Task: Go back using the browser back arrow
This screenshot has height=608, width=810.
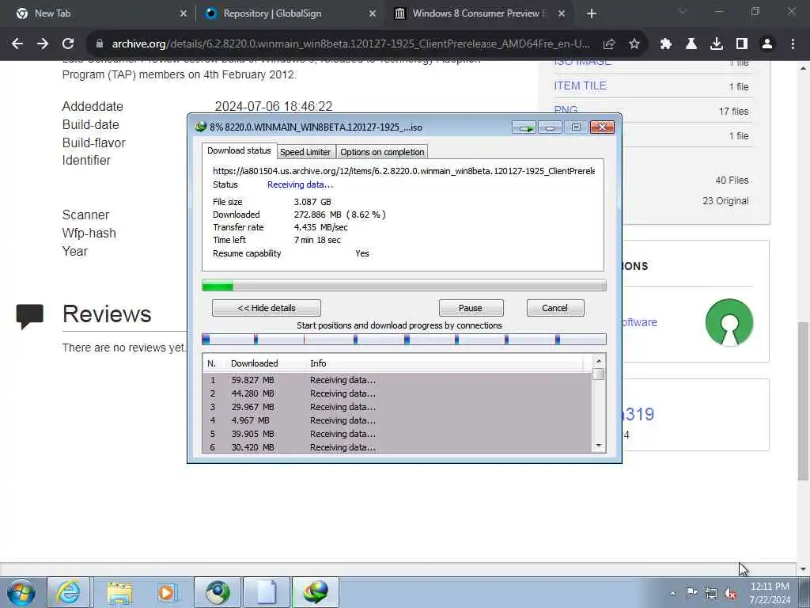Action: coord(17,44)
